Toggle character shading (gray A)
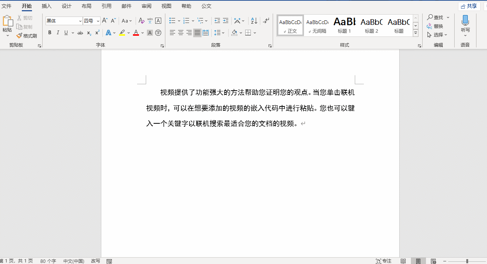This screenshot has width=487, height=264. coord(150,33)
